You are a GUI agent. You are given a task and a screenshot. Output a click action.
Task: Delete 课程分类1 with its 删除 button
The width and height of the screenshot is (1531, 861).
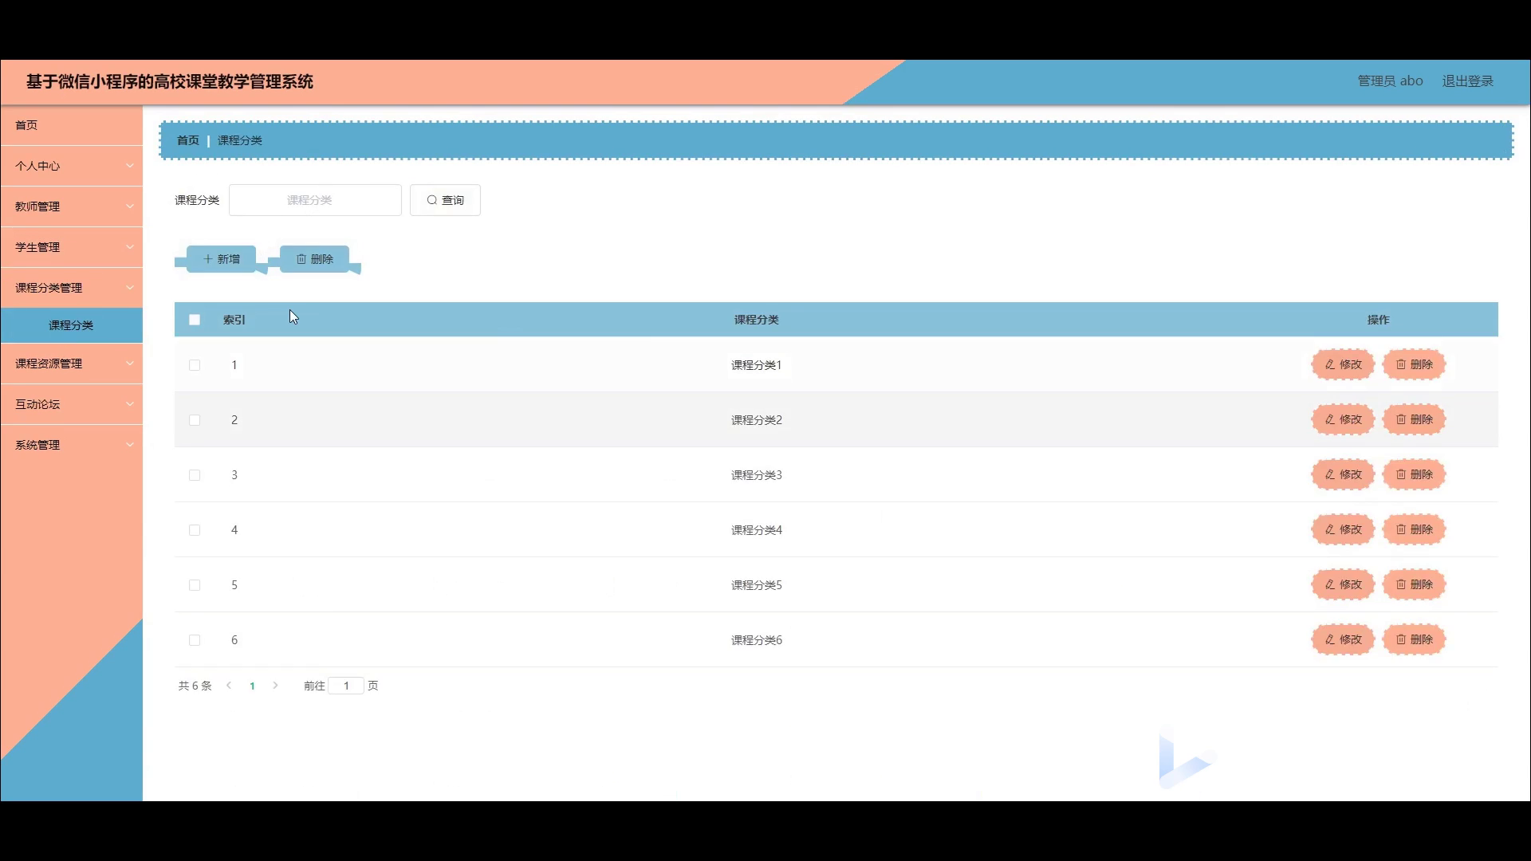click(x=1414, y=364)
